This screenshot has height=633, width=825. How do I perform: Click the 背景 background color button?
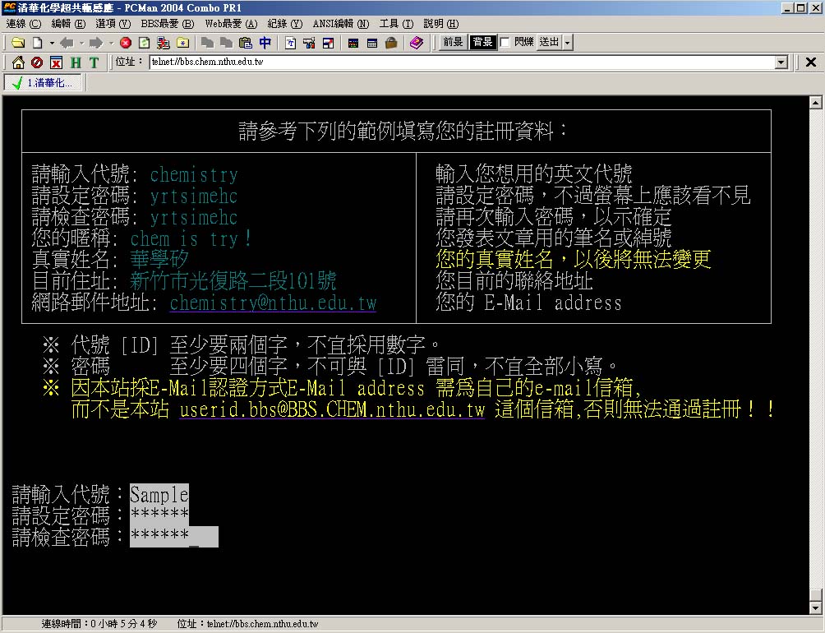[482, 43]
